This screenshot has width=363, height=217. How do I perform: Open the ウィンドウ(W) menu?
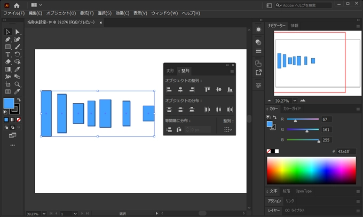164,13
